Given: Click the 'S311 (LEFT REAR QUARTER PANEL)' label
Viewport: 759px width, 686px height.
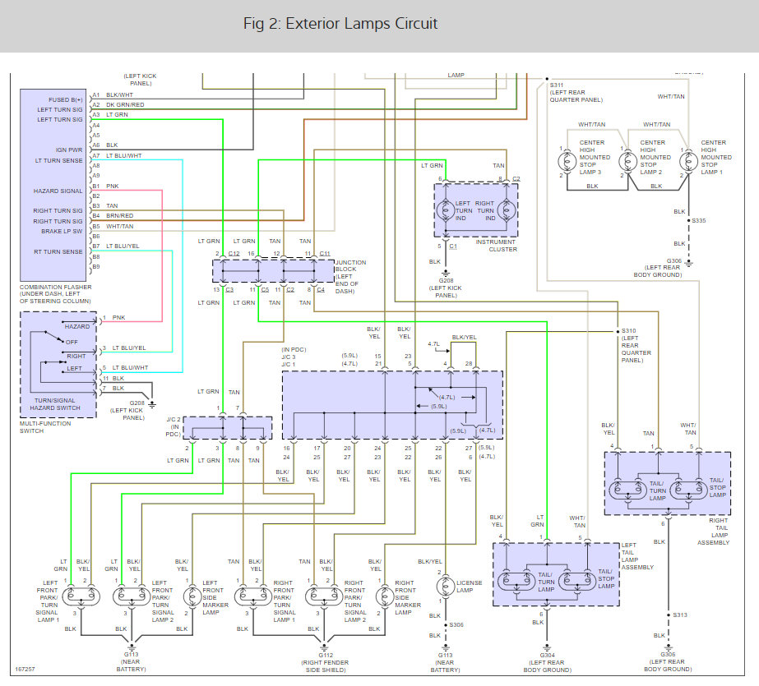Looking at the screenshot, I should 576,92.
